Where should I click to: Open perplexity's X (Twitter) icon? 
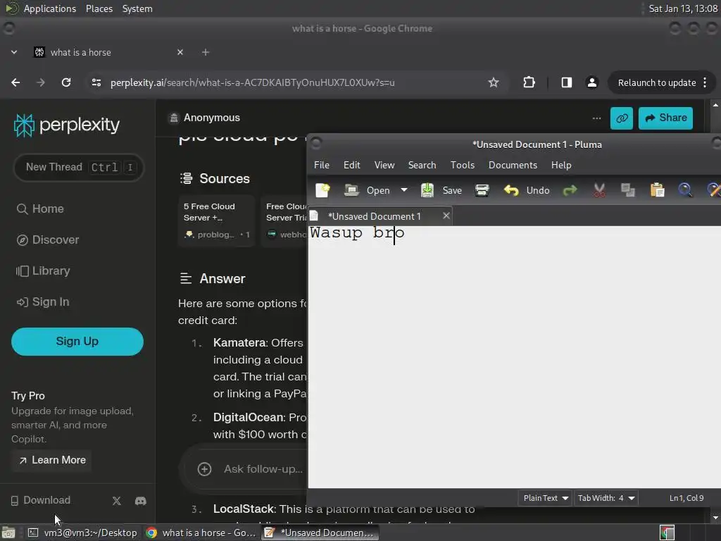116,501
